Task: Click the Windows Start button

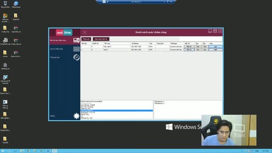Action: 3,151
